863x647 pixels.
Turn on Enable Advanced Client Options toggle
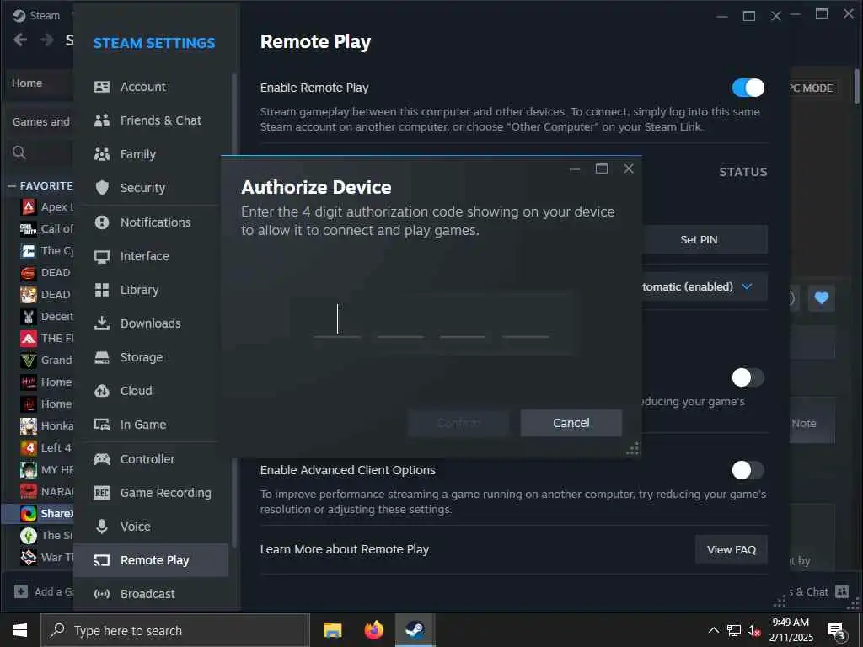click(748, 470)
